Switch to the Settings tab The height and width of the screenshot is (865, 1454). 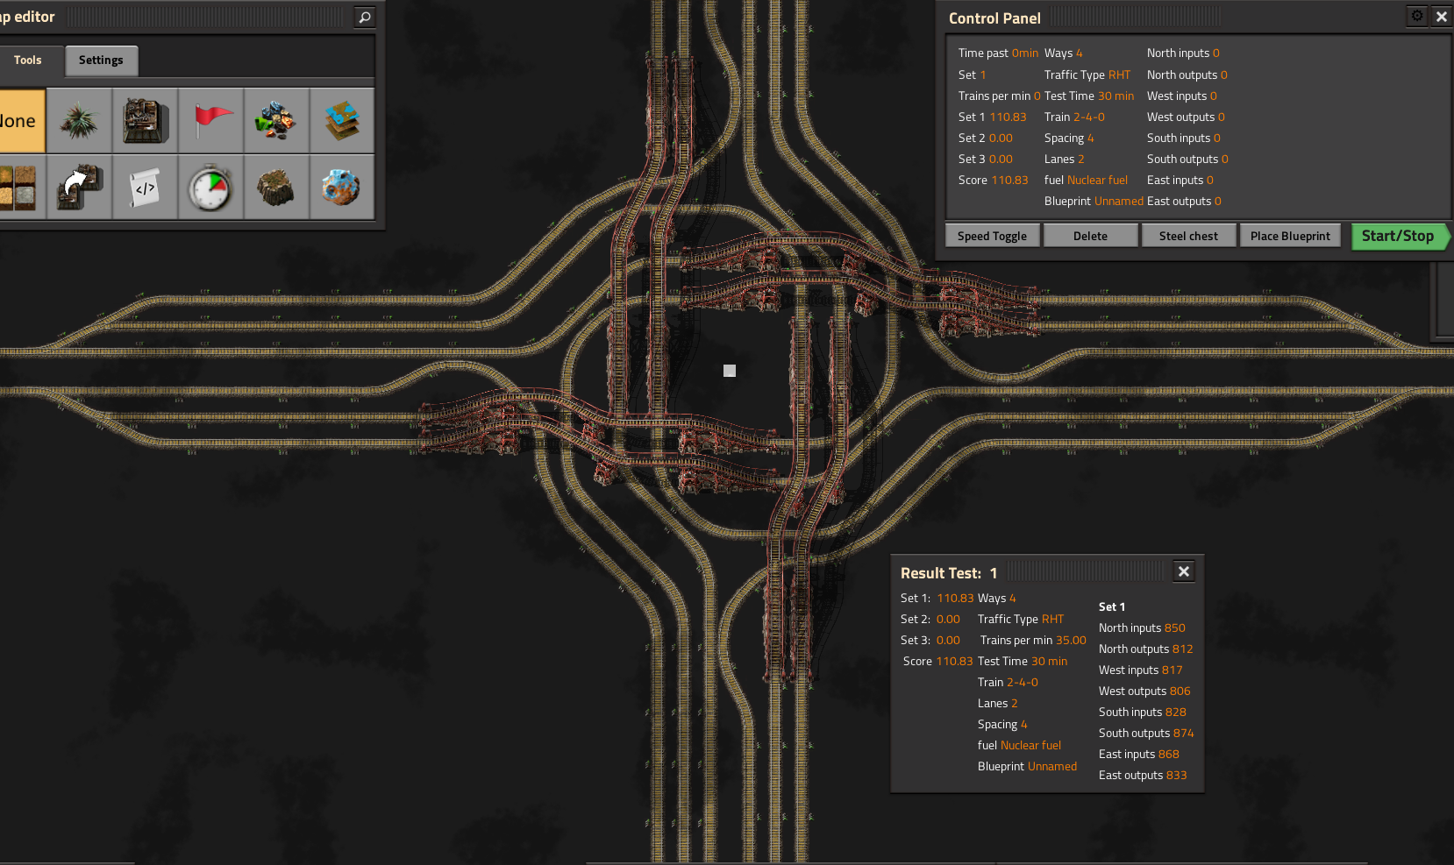(x=101, y=60)
